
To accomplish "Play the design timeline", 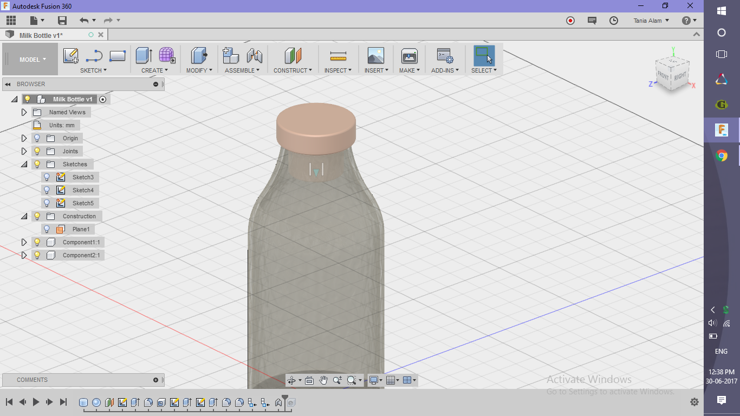I will (x=36, y=402).
